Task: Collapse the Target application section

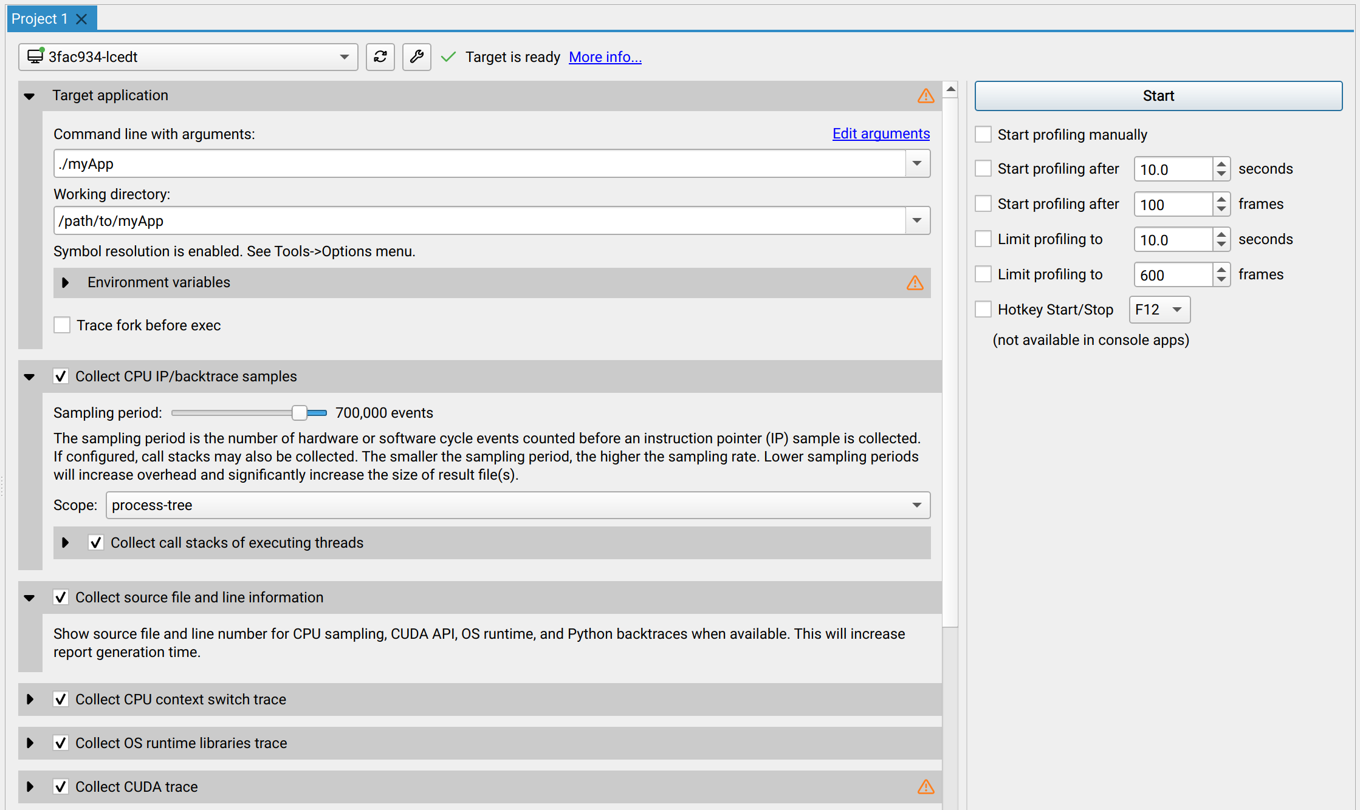Action: [x=29, y=96]
